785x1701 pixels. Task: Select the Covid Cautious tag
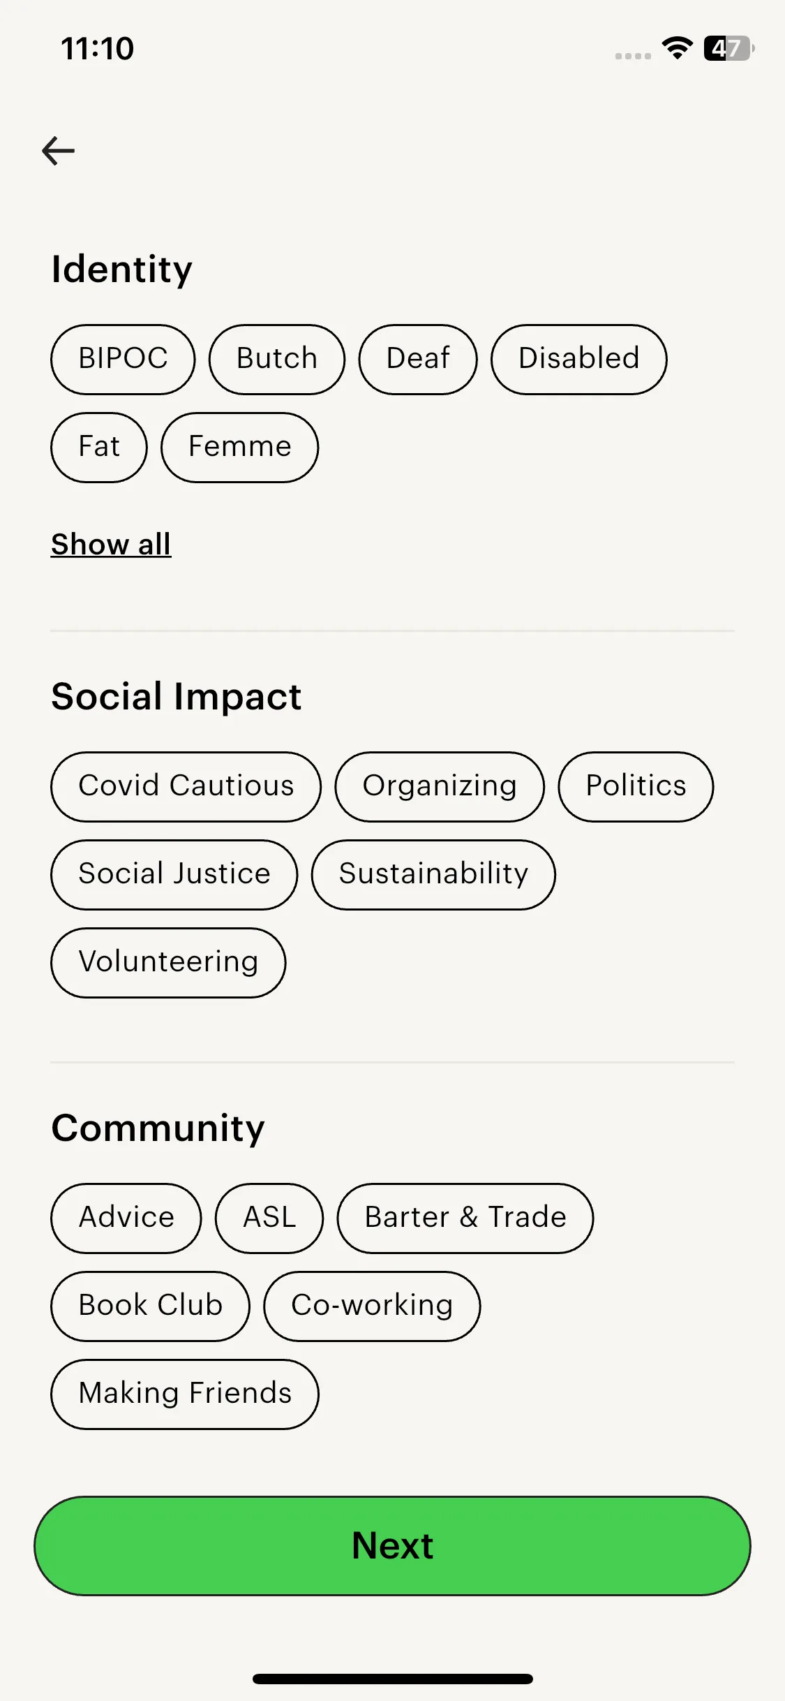click(x=186, y=786)
